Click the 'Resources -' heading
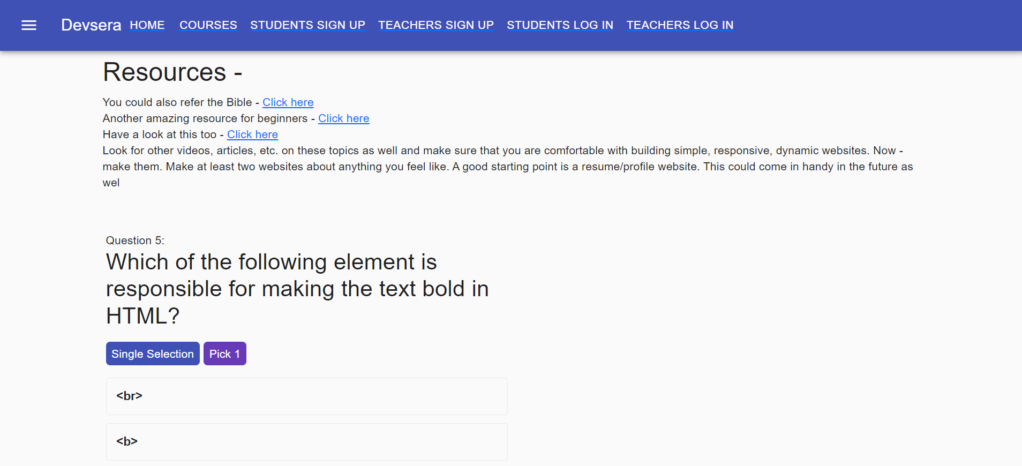This screenshot has width=1022, height=466. point(172,72)
